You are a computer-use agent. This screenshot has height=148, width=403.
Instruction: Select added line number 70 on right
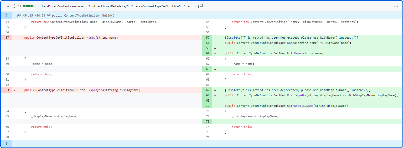207,106
